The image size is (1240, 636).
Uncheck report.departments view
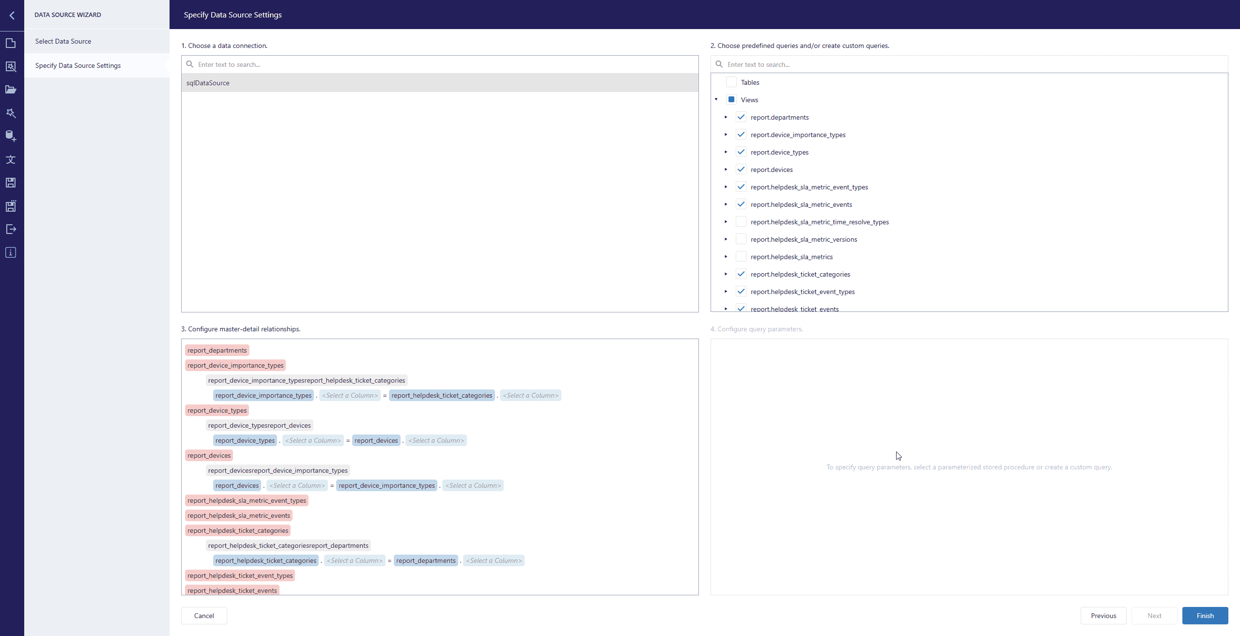[741, 117]
